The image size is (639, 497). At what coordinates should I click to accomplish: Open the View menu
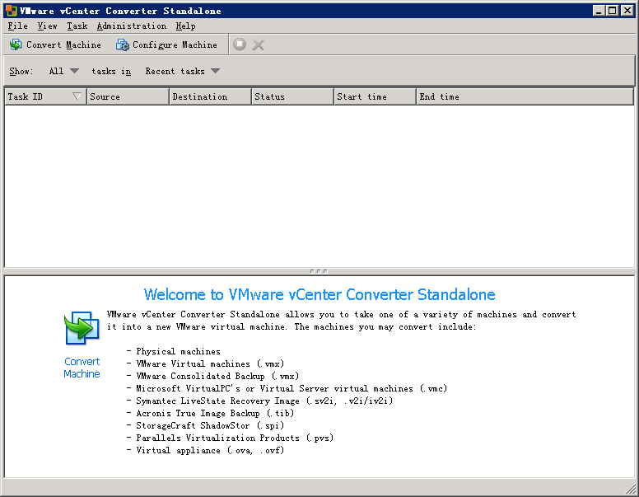point(47,26)
